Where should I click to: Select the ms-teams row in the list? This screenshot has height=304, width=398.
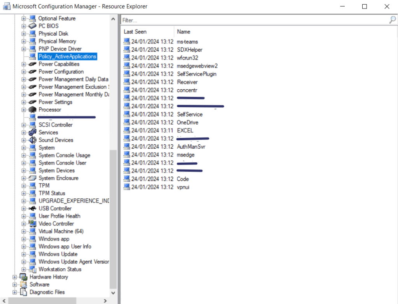coord(187,42)
